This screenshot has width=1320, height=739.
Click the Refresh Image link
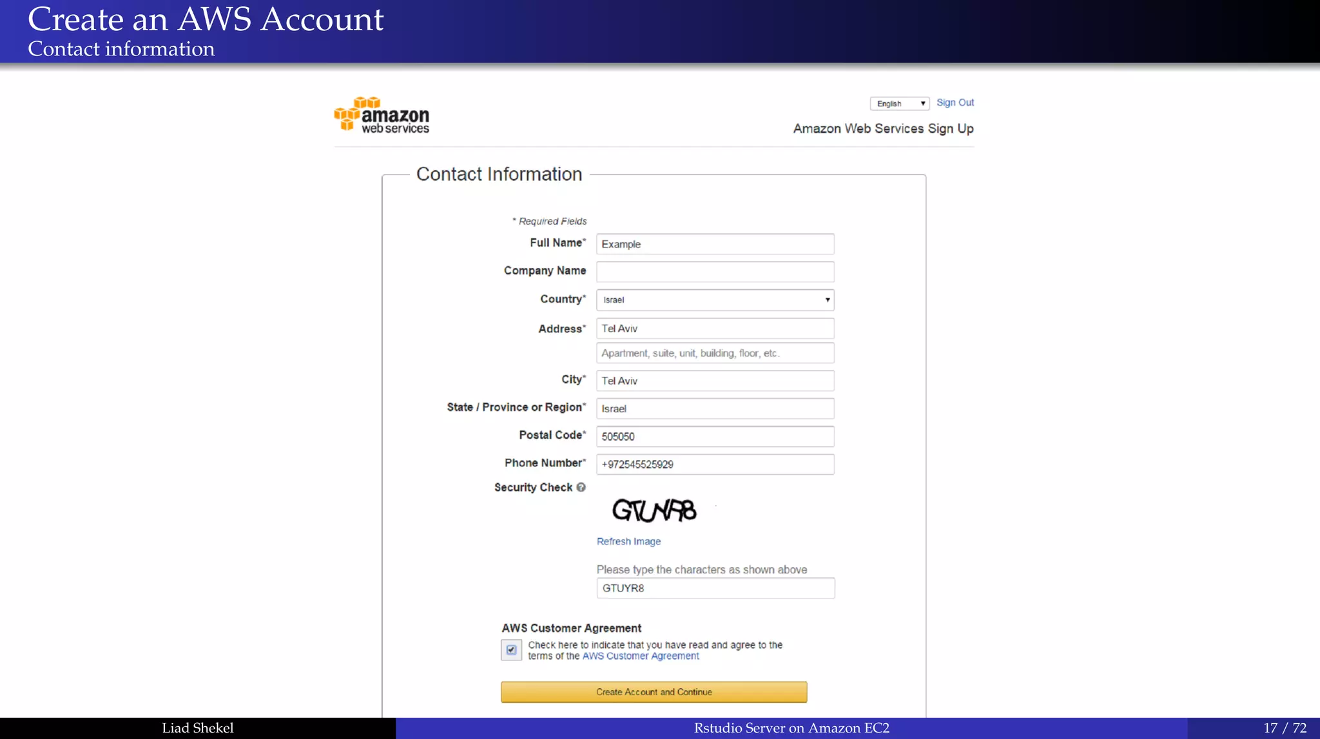coord(628,541)
